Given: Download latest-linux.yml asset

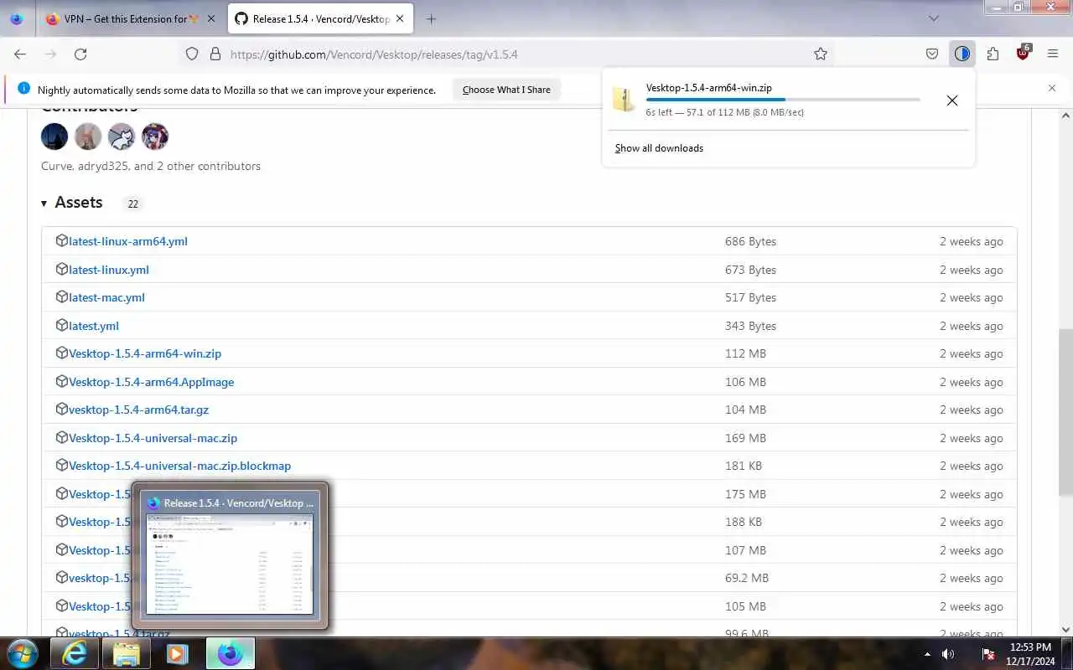Looking at the screenshot, I should (109, 270).
